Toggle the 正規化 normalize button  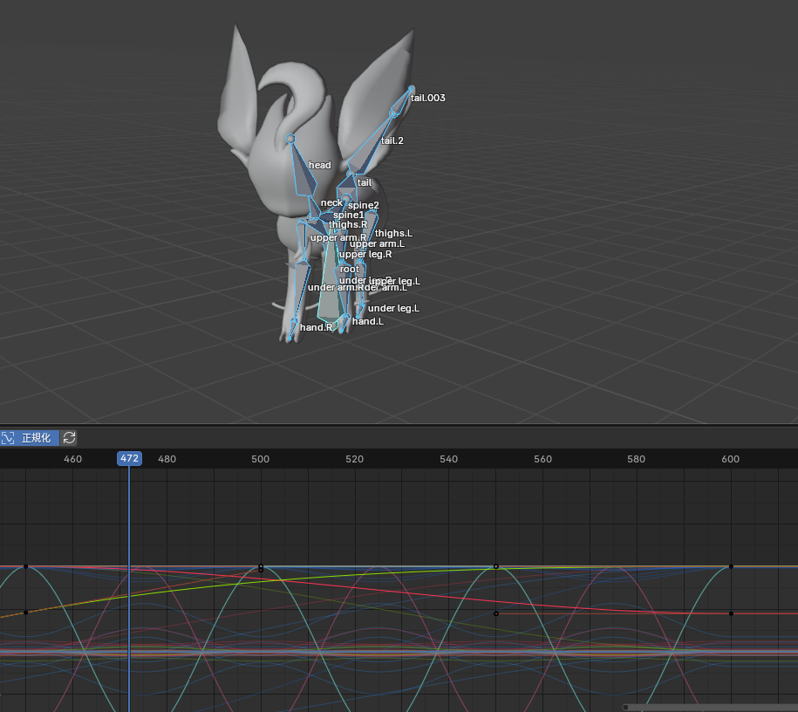pos(30,438)
